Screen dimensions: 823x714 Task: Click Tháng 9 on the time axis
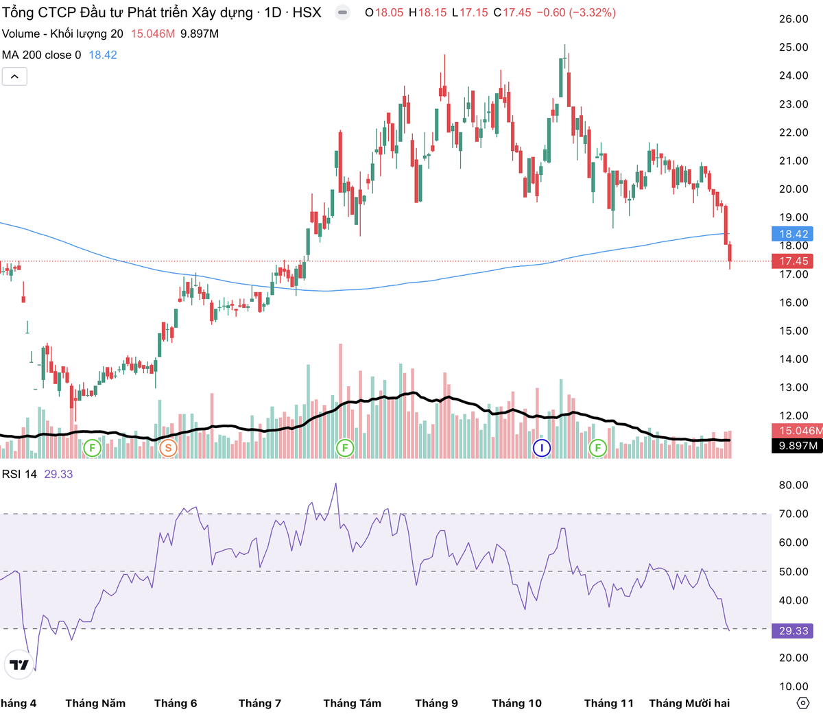pyautogui.click(x=436, y=703)
